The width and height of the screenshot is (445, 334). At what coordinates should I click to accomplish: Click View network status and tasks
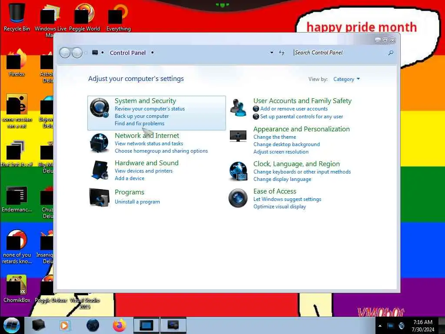coord(149,144)
